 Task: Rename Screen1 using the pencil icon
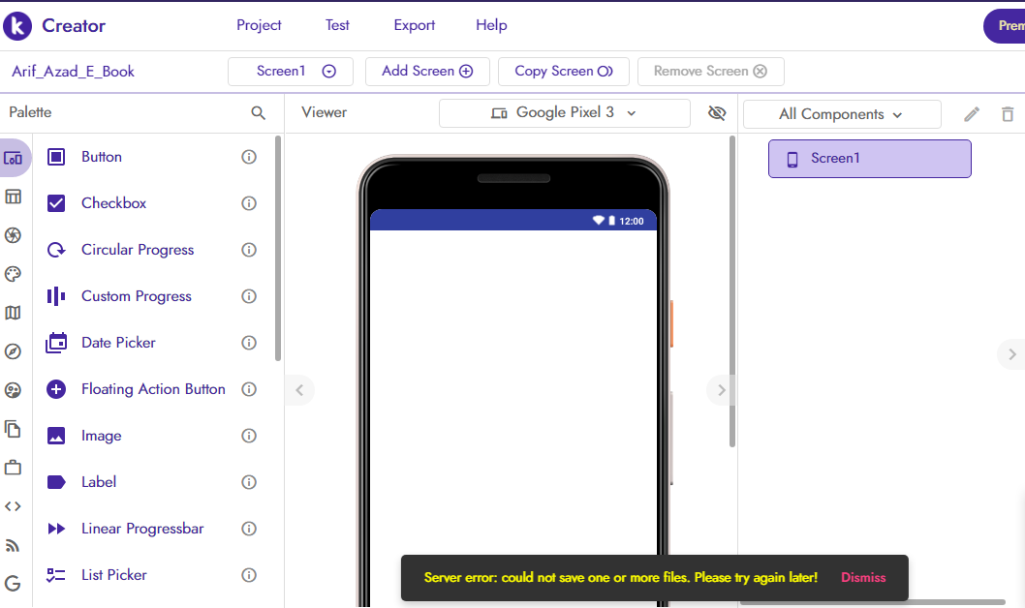pos(971,113)
